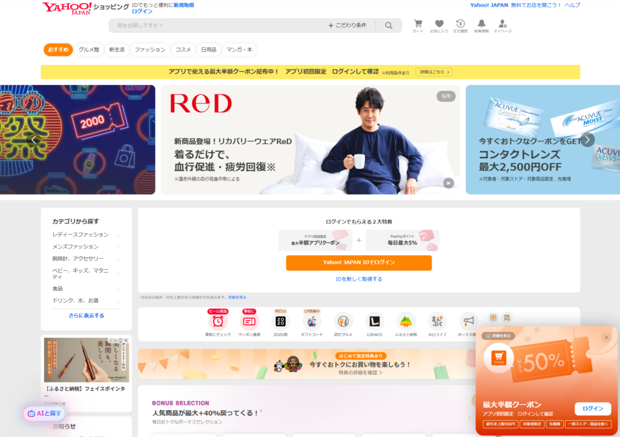Click the IDを新しく取得する link

tap(359, 279)
